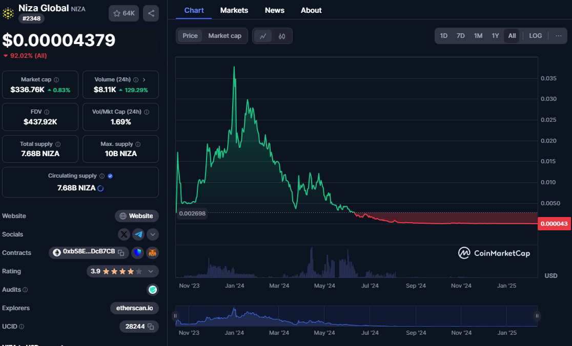Image resolution: width=572 pixels, height=346 pixels.
Task: Open chart more options menu
Action: click(559, 36)
